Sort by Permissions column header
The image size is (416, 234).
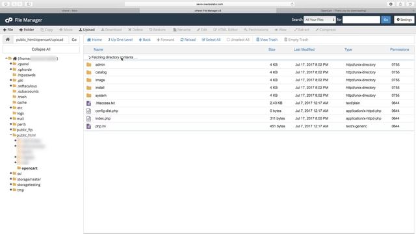(399, 49)
